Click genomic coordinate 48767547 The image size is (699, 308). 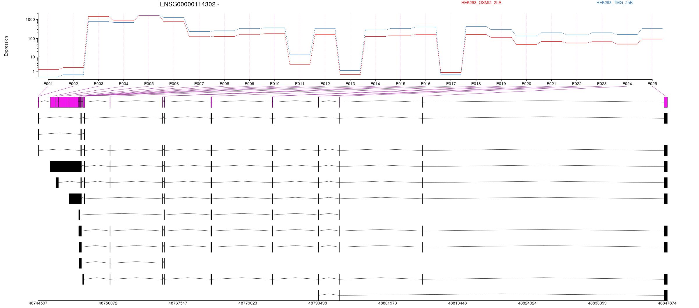178,303
